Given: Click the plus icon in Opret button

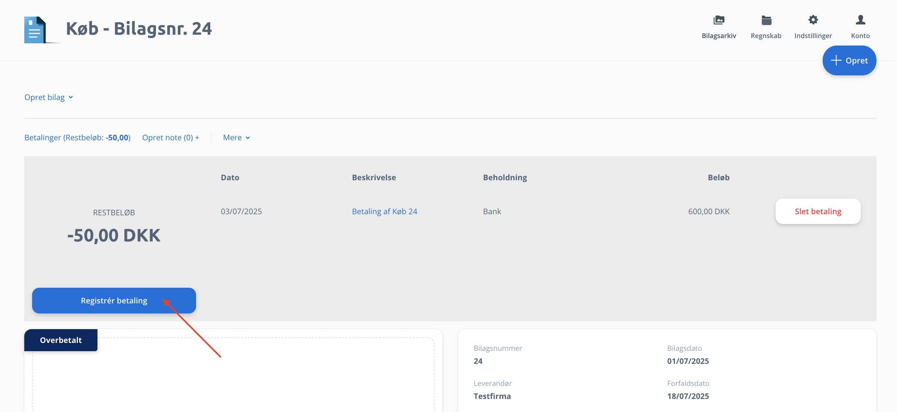Looking at the screenshot, I should 836,60.
